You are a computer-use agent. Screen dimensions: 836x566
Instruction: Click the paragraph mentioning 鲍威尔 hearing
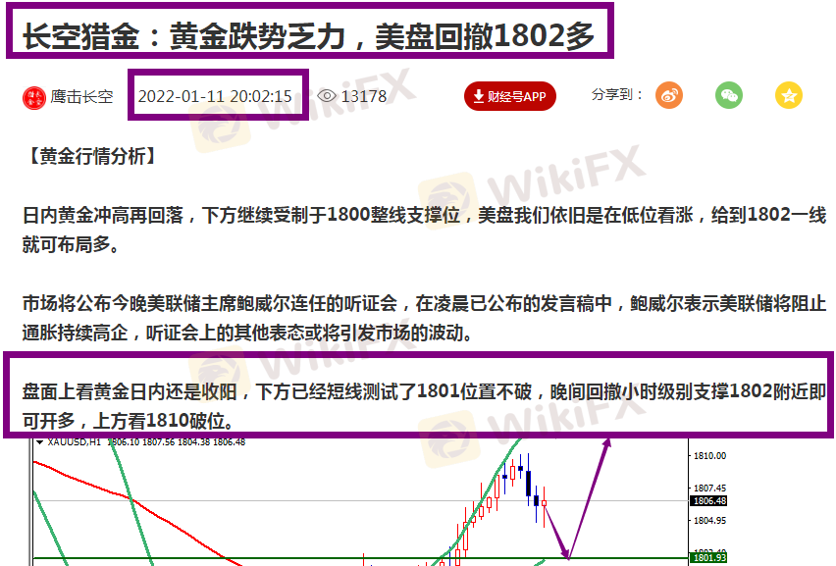click(424, 318)
